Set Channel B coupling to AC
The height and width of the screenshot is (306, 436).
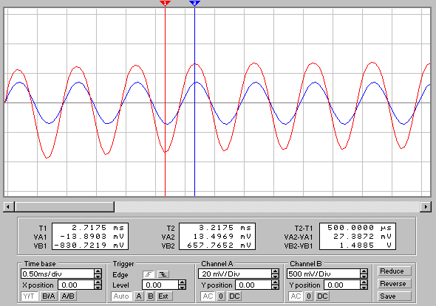pyautogui.click(x=296, y=296)
